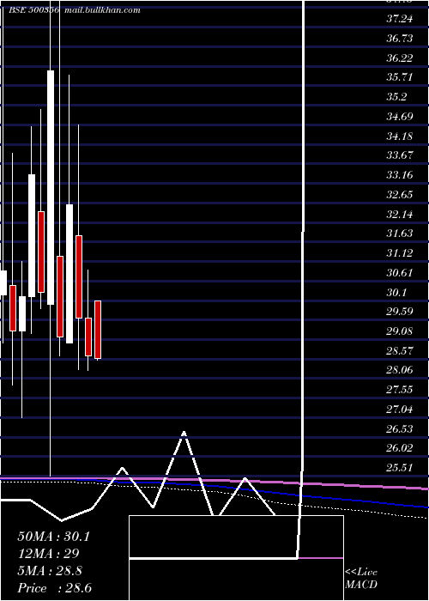Click the 32.14 price axis label
This screenshot has width=429, height=601.
click(x=400, y=214)
